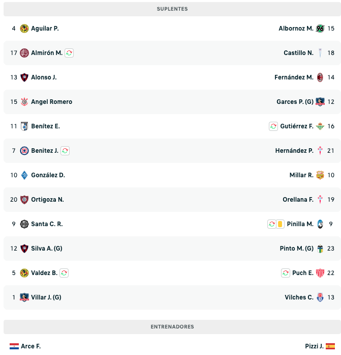341x355 pixels.
Task: Click the ENTRENADORES section header
Action: tap(172, 327)
